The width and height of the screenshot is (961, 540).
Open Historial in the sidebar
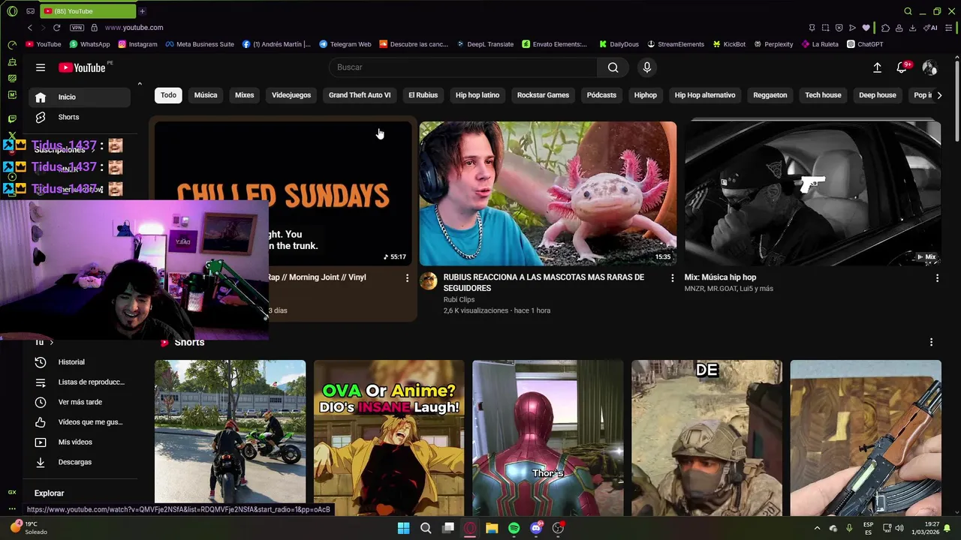80,362
